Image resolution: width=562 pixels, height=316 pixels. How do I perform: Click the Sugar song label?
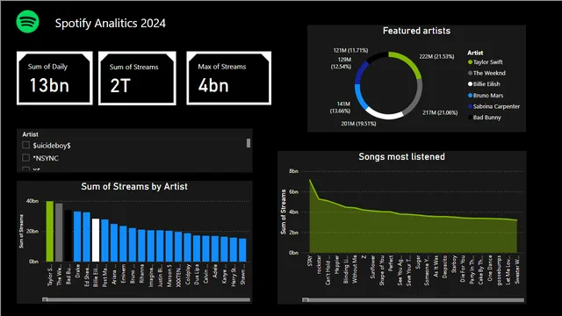click(418, 262)
